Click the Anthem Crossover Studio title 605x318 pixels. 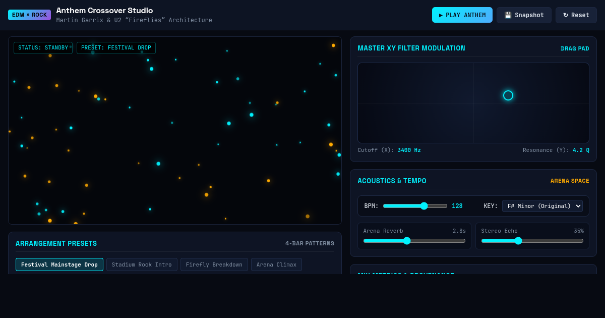coord(104,11)
